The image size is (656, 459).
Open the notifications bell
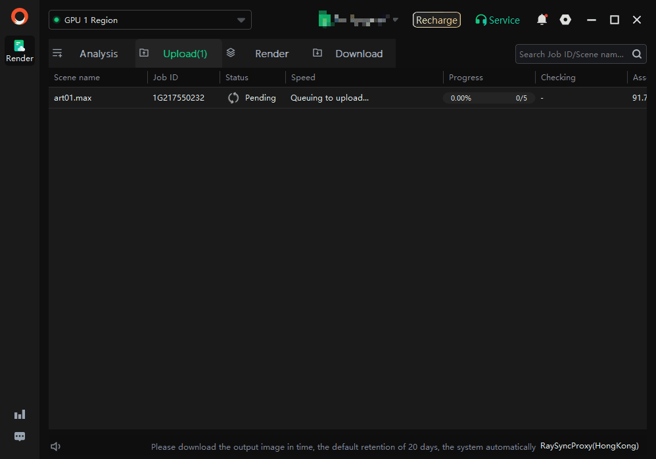click(x=542, y=20)
